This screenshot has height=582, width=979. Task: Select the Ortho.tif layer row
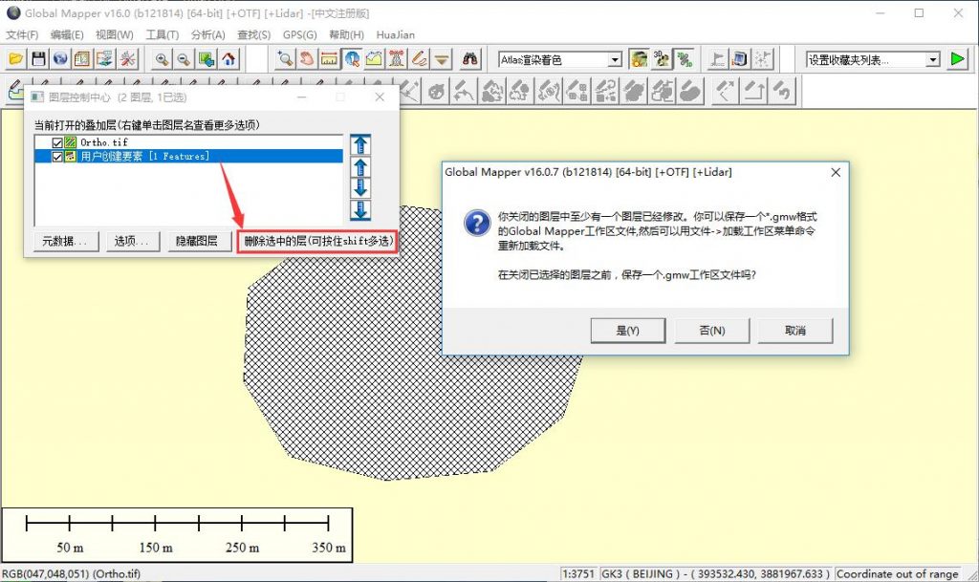(188, 142)
